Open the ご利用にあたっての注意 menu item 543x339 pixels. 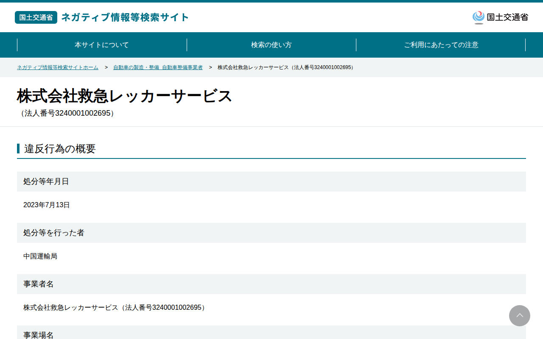[441, 45]
